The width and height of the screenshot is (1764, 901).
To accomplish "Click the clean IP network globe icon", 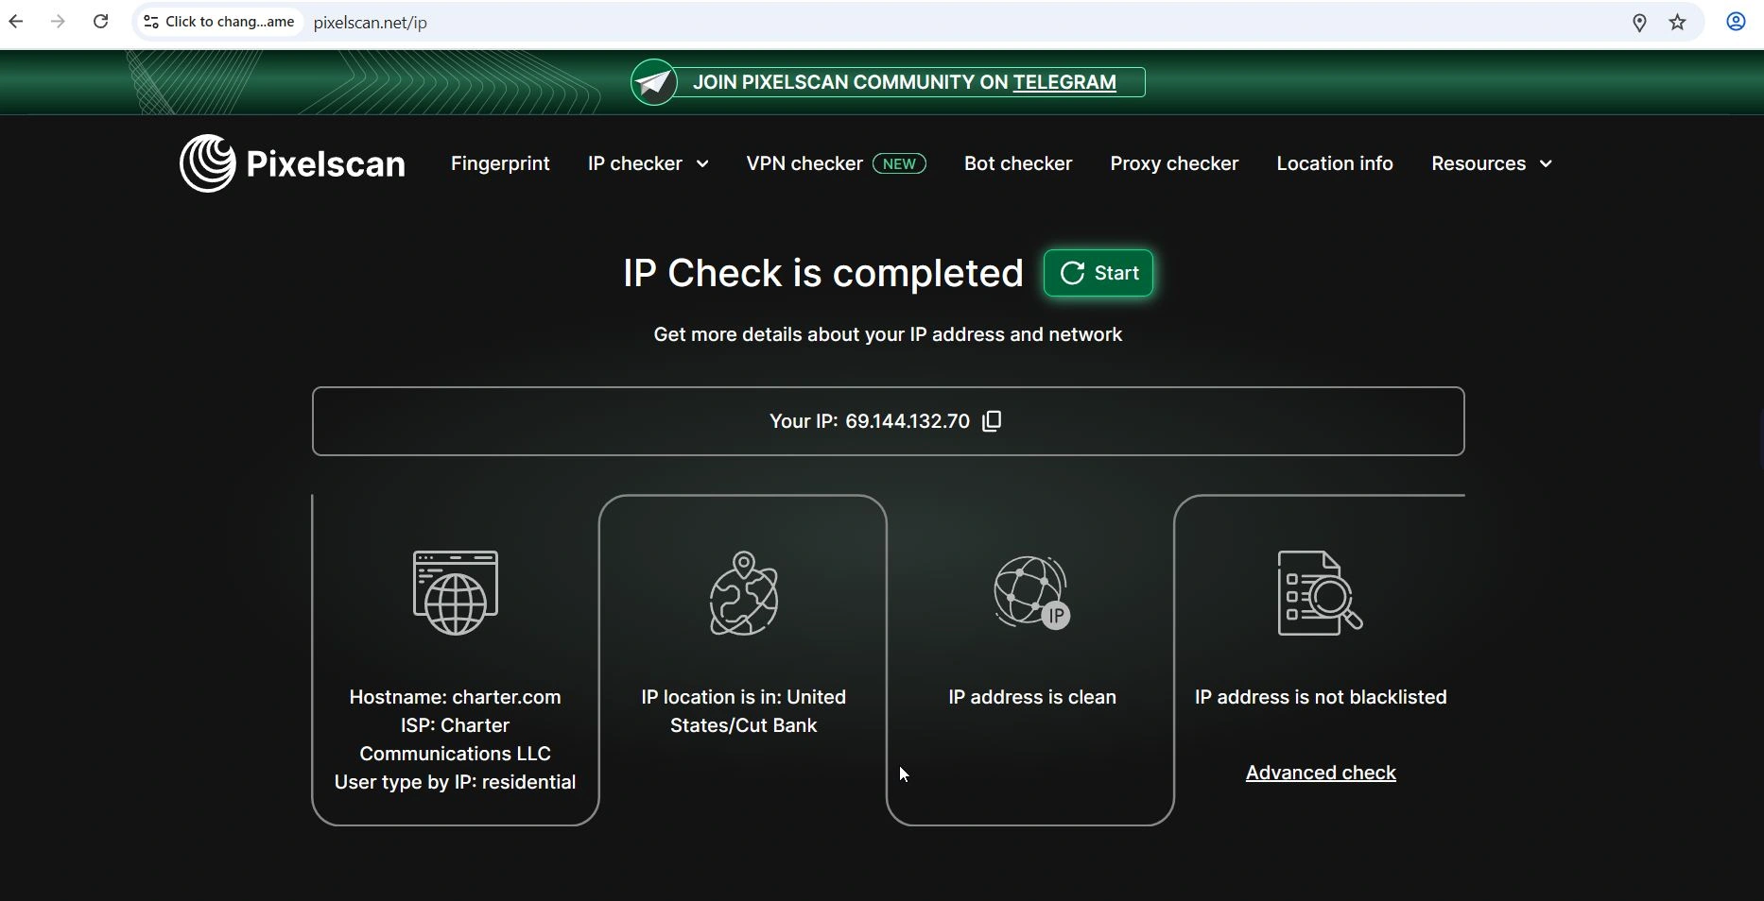I will 1031,593.
